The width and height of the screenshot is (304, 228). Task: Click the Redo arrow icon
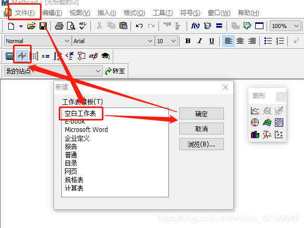151,25
